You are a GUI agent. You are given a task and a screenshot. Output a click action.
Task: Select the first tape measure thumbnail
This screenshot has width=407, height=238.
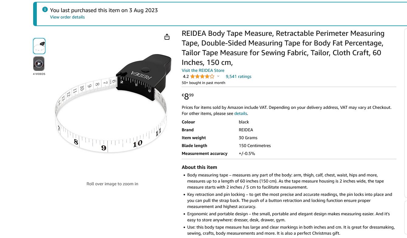pos(39,46)
